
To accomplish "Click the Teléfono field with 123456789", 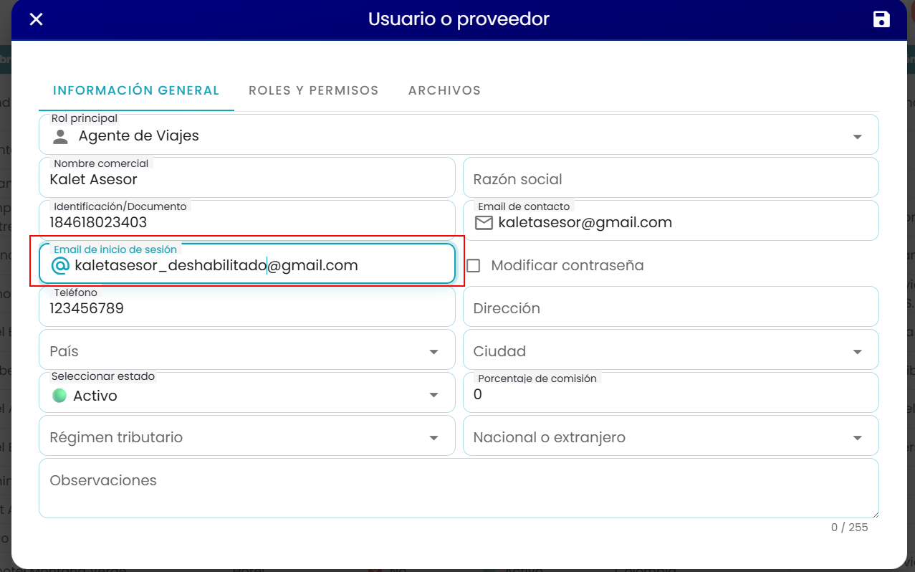I will click(x=247, y=307).
